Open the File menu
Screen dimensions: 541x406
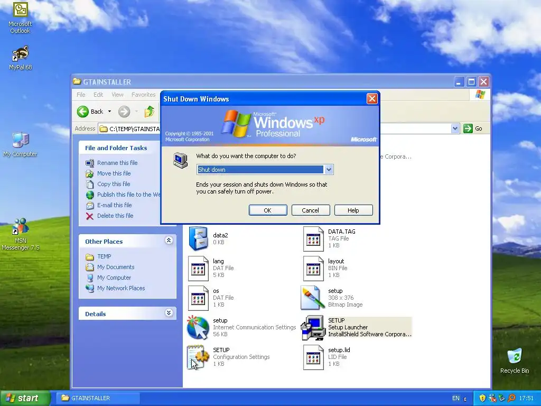(x=81, y=95)
